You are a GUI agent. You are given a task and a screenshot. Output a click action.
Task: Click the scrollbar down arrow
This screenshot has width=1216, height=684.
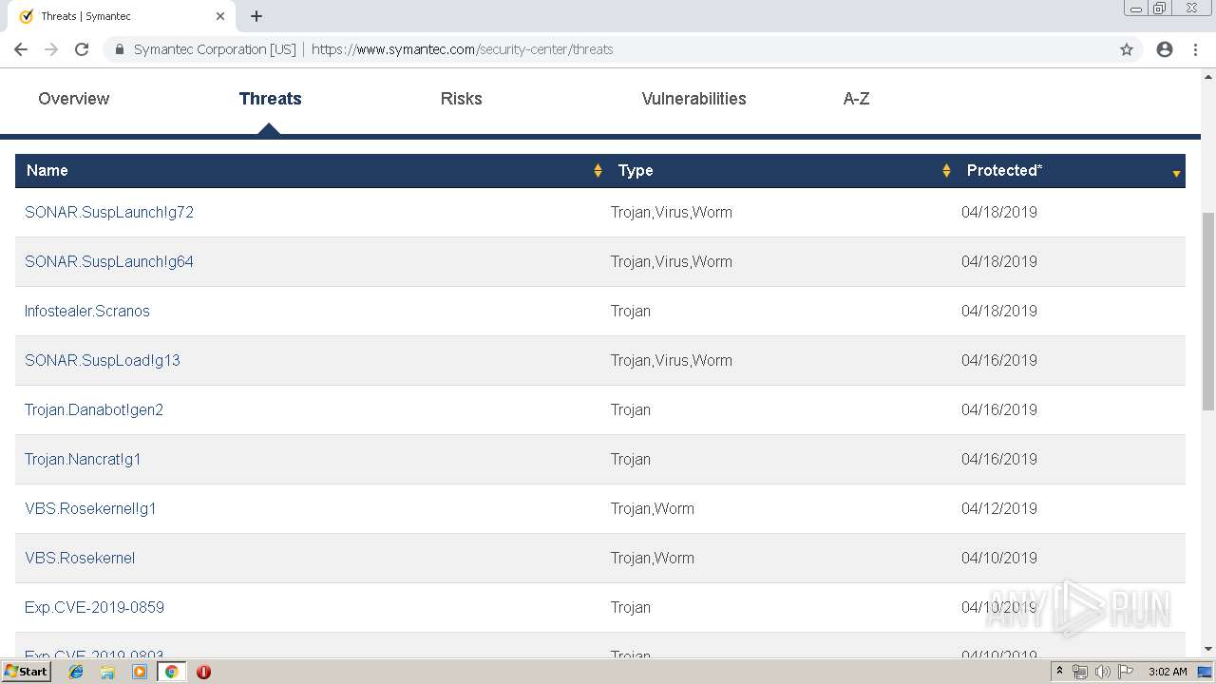pos(1208,649)
